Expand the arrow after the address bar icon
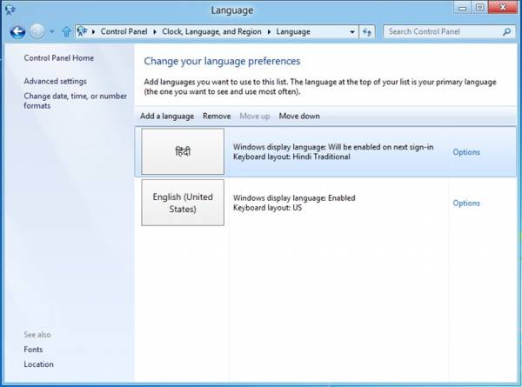This screenshot has width=522, height=387. [94, 32]
